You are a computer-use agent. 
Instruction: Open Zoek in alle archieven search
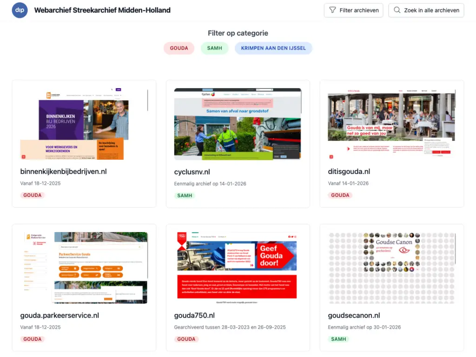pyautogui.click(x=426, y=10)
